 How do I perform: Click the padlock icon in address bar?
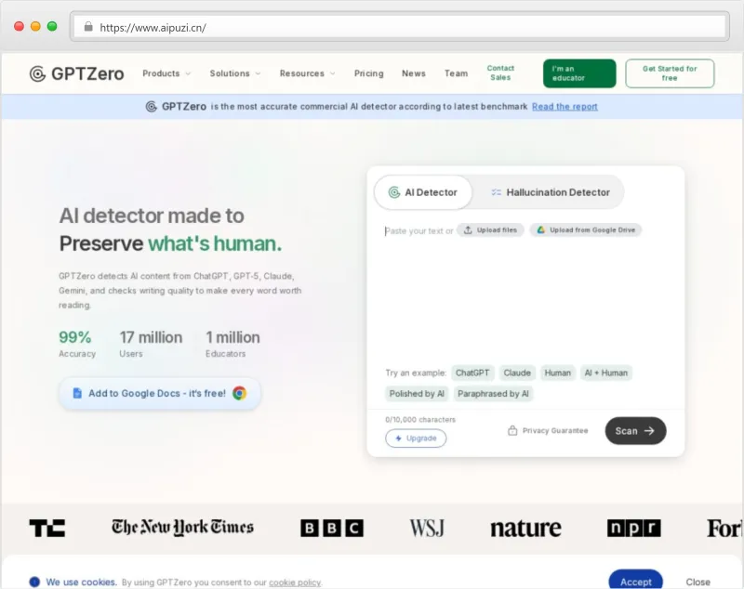88,27
